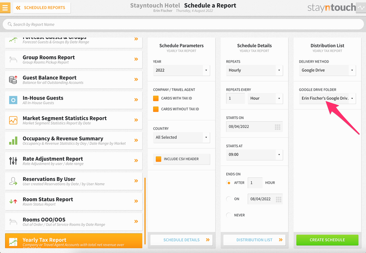Expand Room Status Report chevrons
This screenshot has width=366, height=253.
click(136, 201)
